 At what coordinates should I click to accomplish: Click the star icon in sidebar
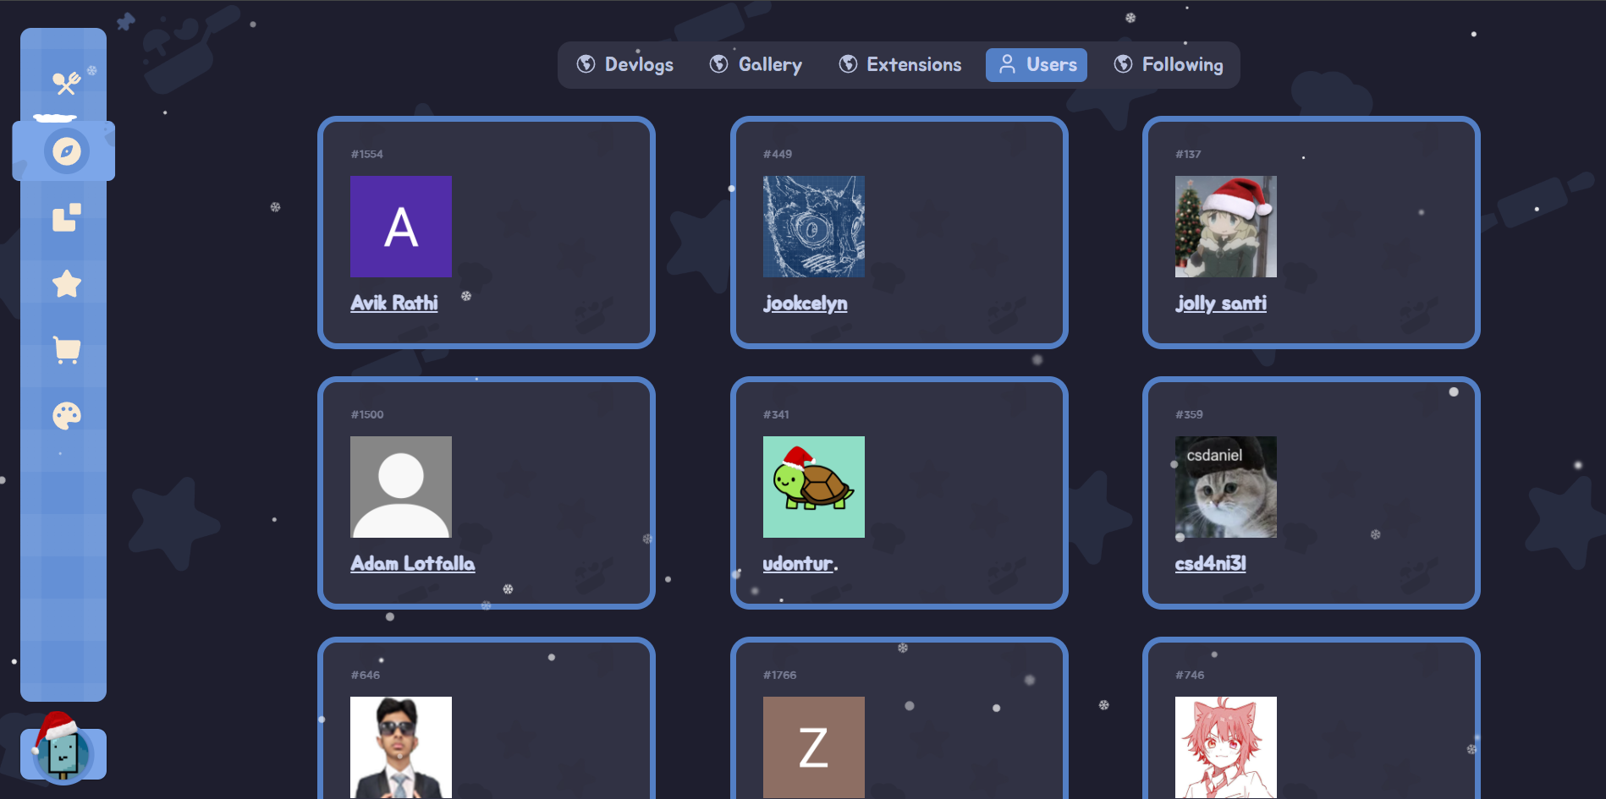coord(66,283)
